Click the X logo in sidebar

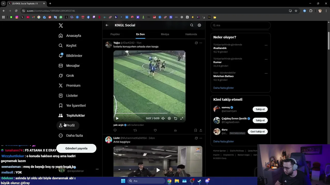click(x=61, y=25)
